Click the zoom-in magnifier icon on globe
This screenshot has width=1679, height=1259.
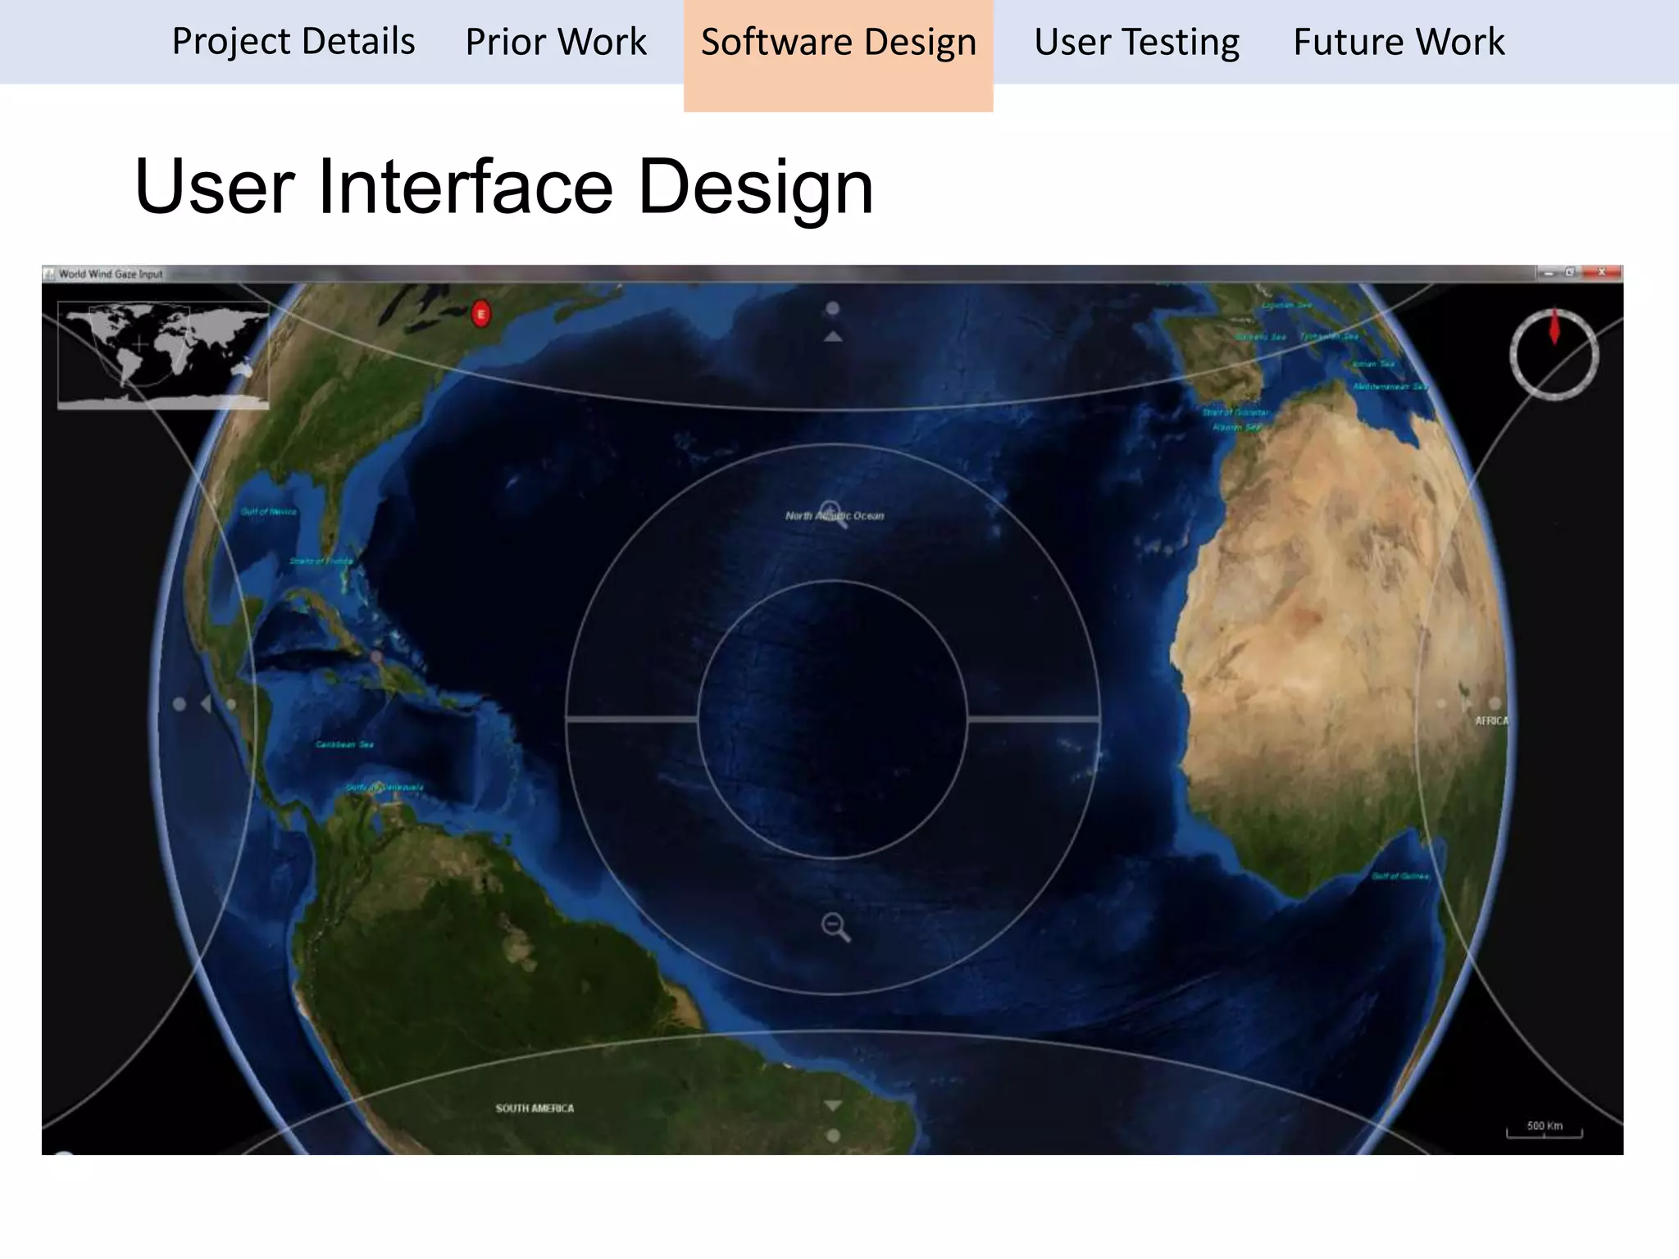pos(834,515)
